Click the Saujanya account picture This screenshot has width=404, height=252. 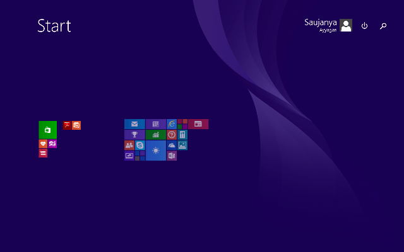pyautogui.click(x=346, y=25)
